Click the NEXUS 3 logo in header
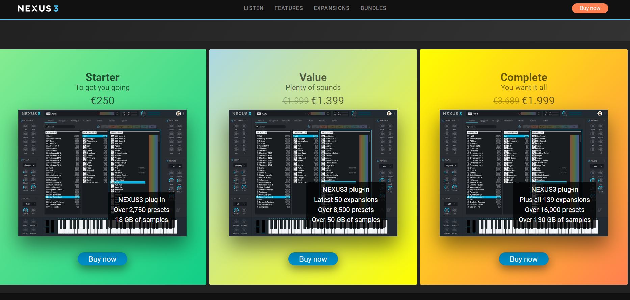 38,8
